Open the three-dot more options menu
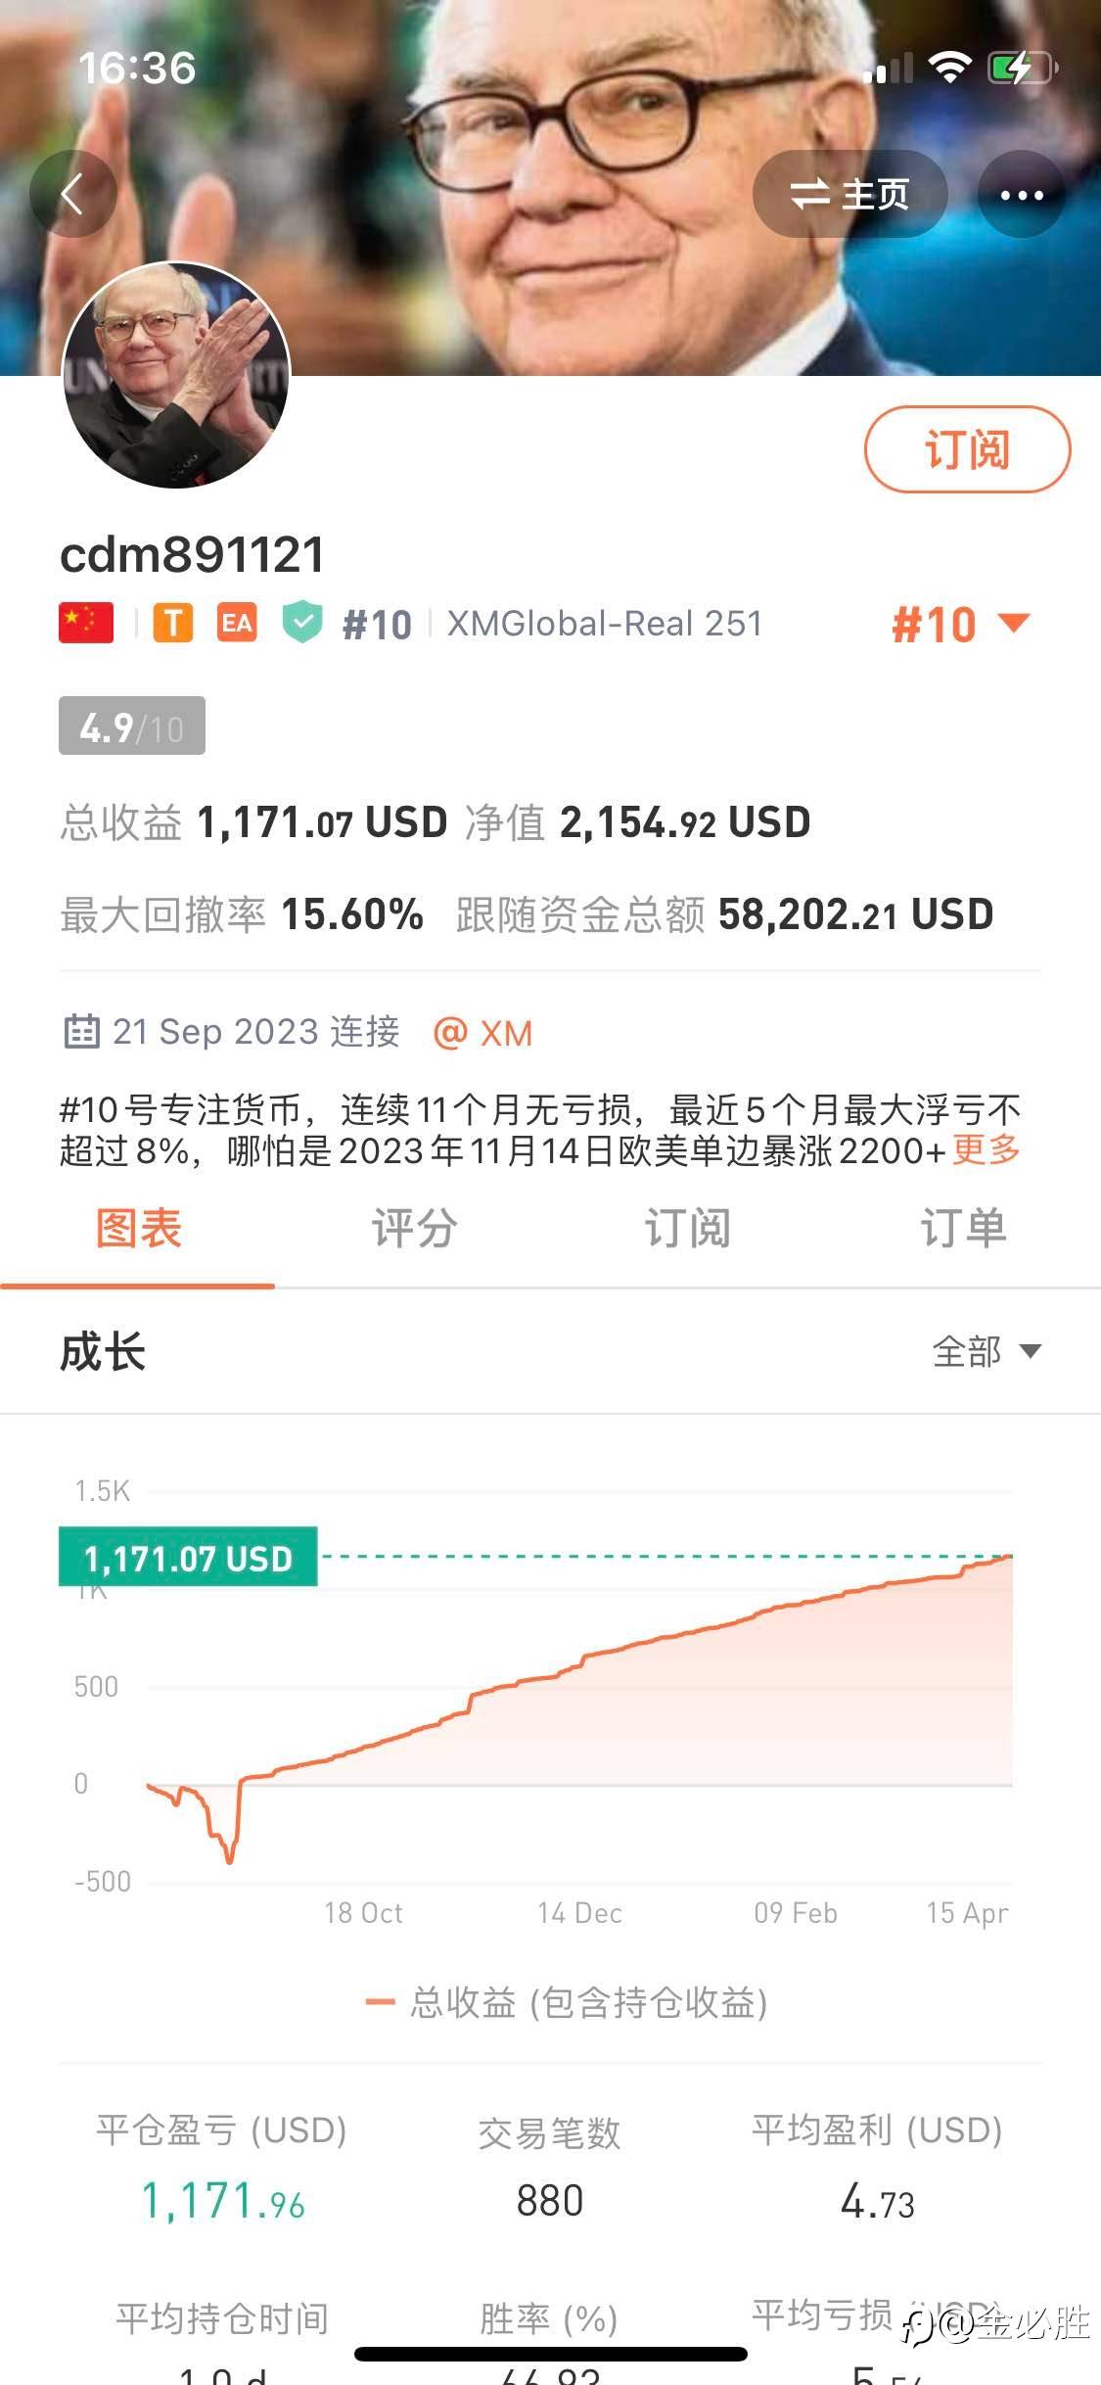The width and height of the screenshot is (1101, 2385). click(x=1022, y=195)
